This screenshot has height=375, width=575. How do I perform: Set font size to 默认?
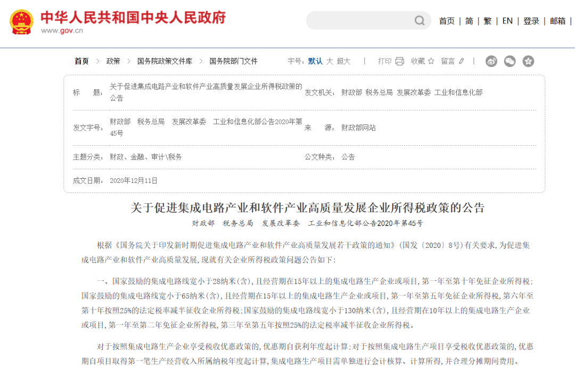(x=315, y=61)
